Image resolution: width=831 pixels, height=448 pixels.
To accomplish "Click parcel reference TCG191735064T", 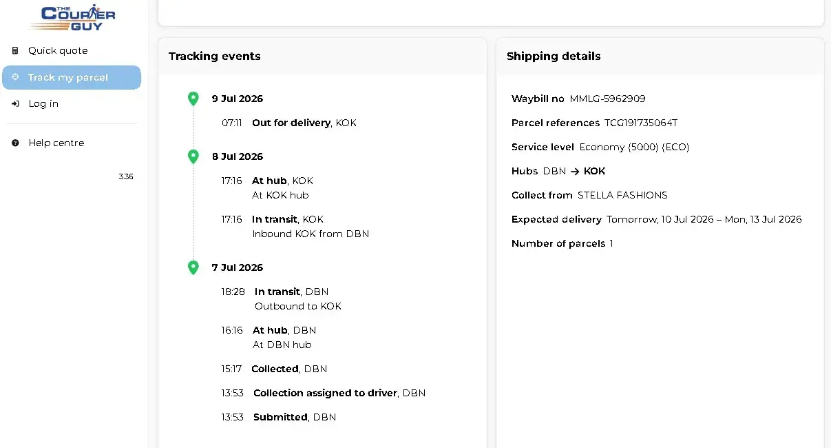I will point(641,123).
